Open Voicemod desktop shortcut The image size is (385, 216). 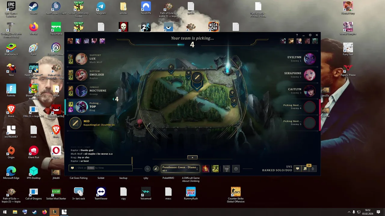tap(146, 193)
